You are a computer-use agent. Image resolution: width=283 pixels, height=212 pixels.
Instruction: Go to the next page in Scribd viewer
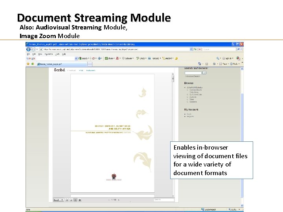118,200
